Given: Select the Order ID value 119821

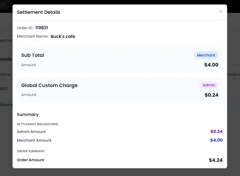Looking at the screenshot, I should [42, 28].
